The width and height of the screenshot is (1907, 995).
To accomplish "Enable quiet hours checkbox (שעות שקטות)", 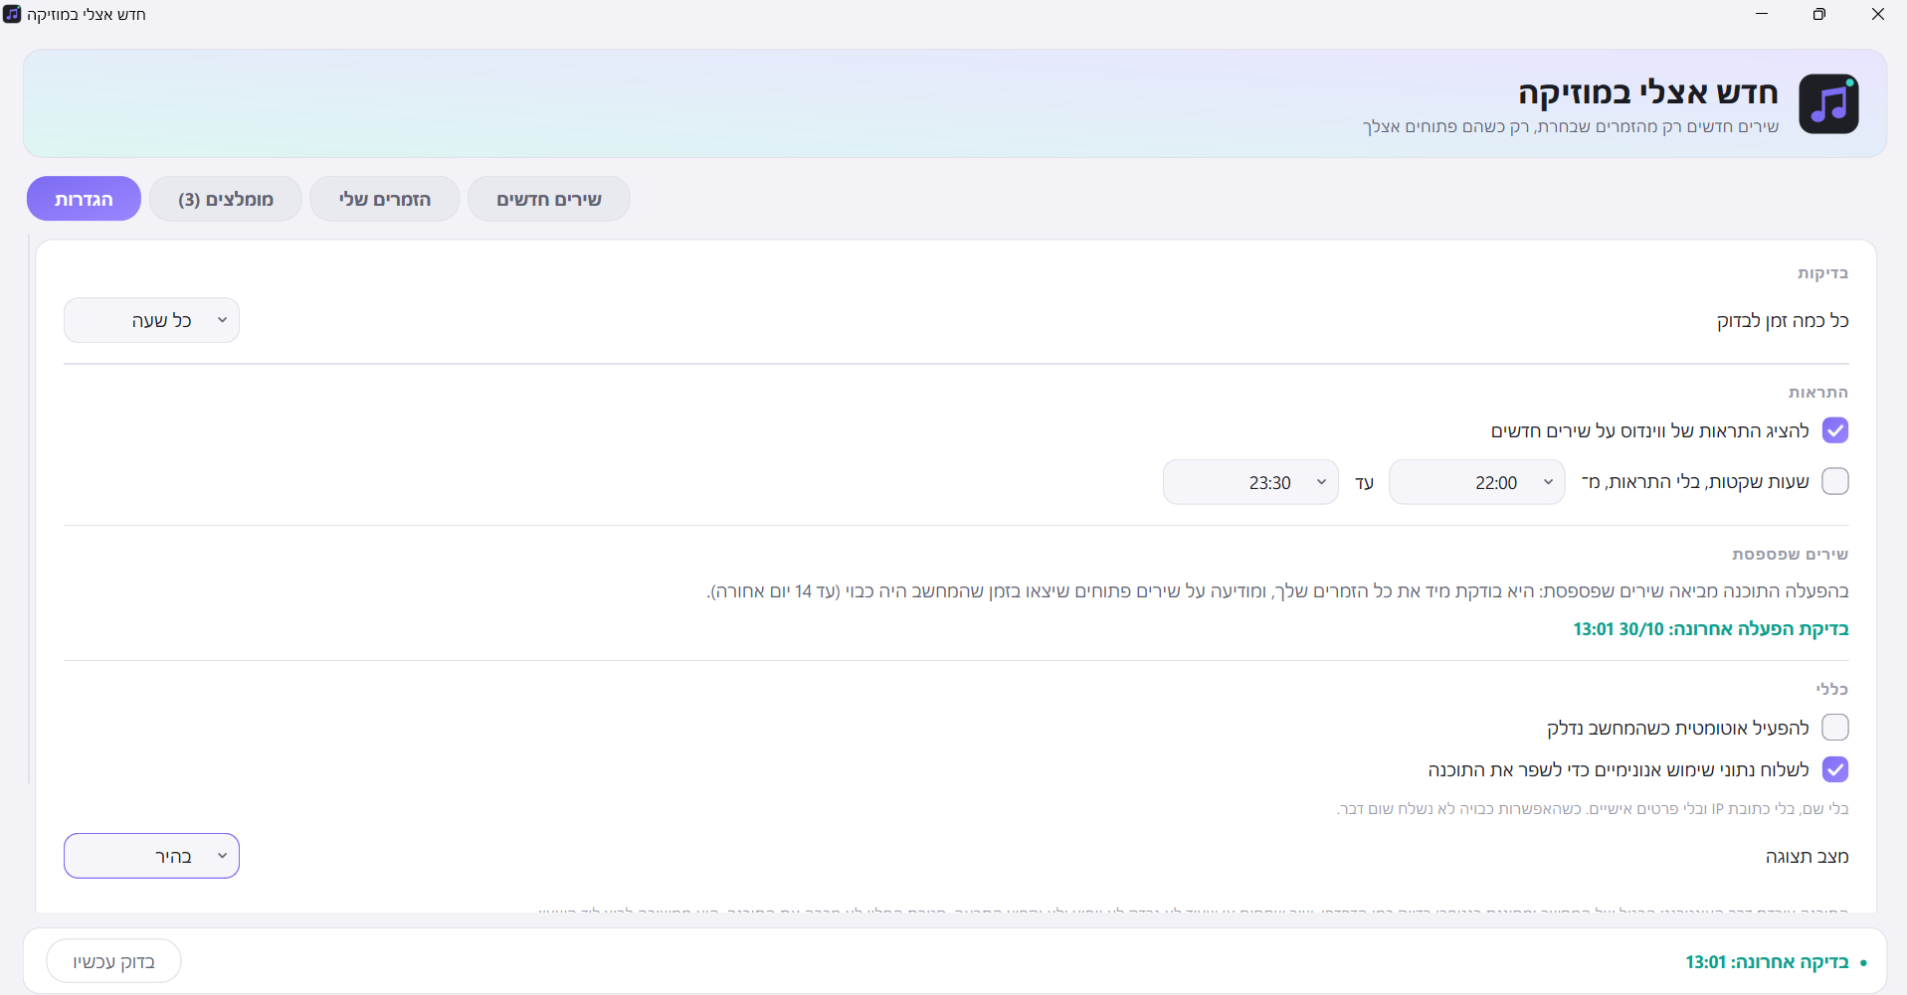I will 1835,481.
